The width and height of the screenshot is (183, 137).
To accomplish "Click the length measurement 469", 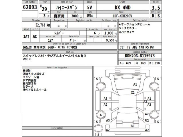I will click(x=128, y=63).
